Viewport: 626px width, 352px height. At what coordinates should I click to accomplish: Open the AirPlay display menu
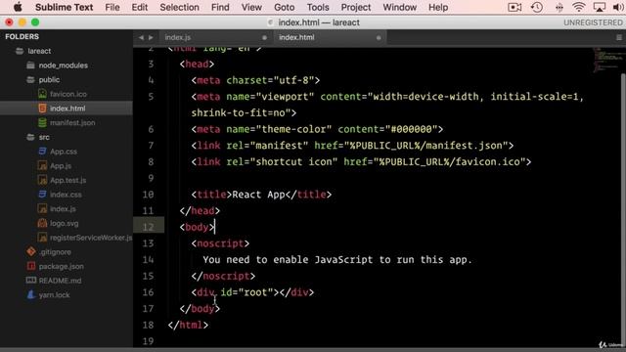600,7
